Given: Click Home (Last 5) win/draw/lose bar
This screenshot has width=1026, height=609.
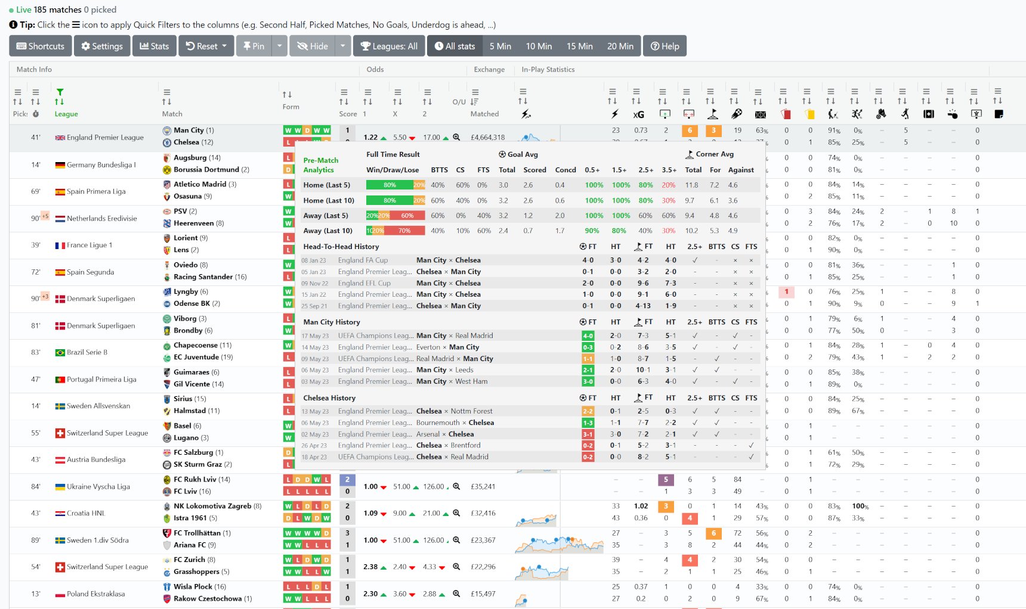Looking at the screenshot, I should [395, 185].
